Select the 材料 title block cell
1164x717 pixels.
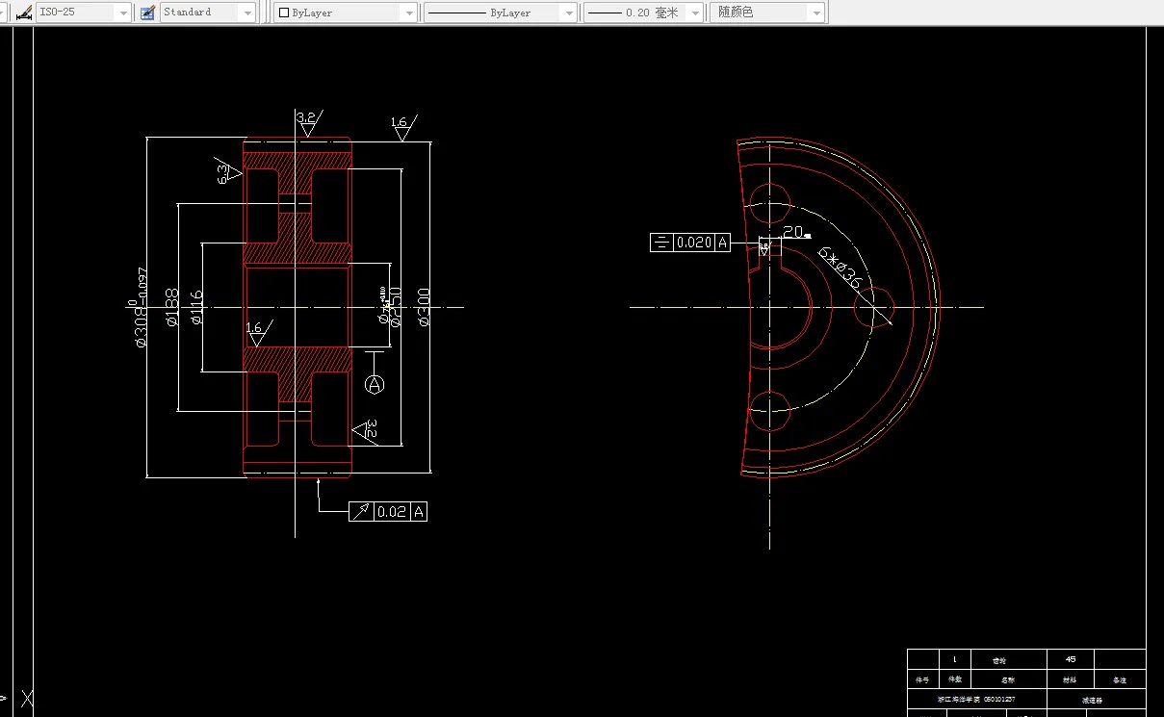[x=1071, y=679]
